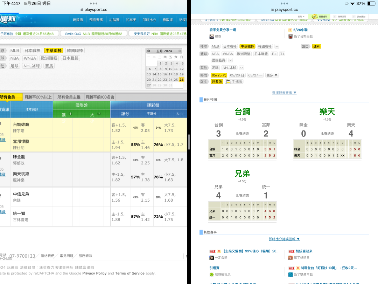Expand more baseball leagues dropdown in right window
378x284 pixels.
pyautogui.click(x=277, y=46)
